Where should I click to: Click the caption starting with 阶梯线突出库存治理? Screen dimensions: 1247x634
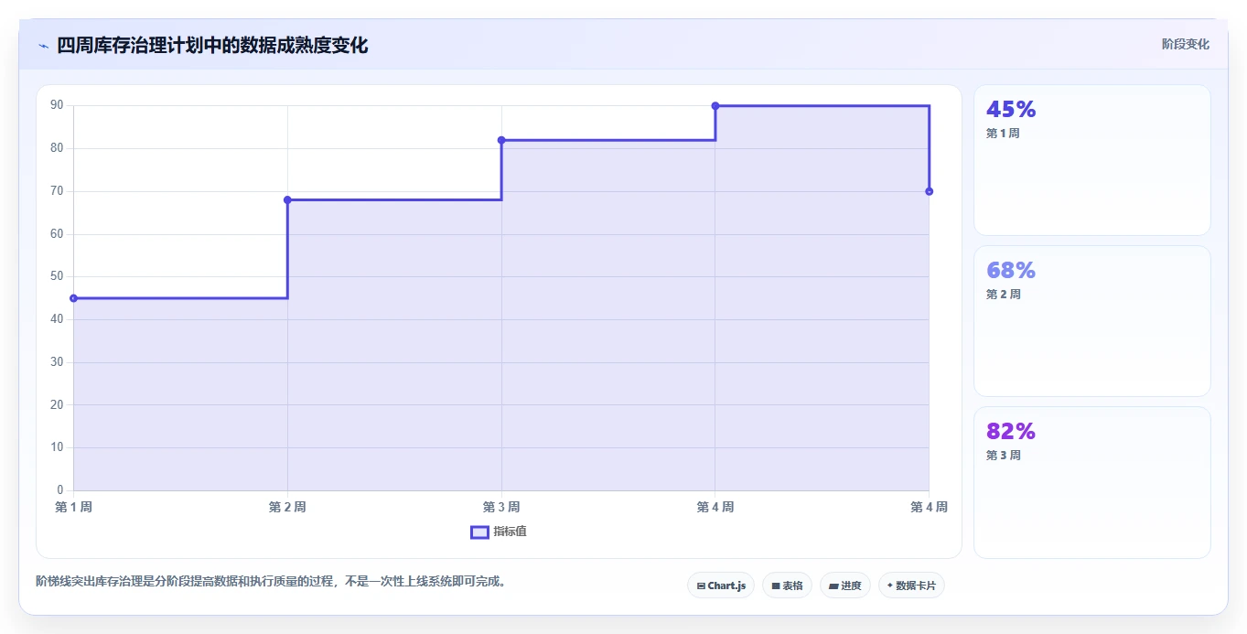pos(271,581)
